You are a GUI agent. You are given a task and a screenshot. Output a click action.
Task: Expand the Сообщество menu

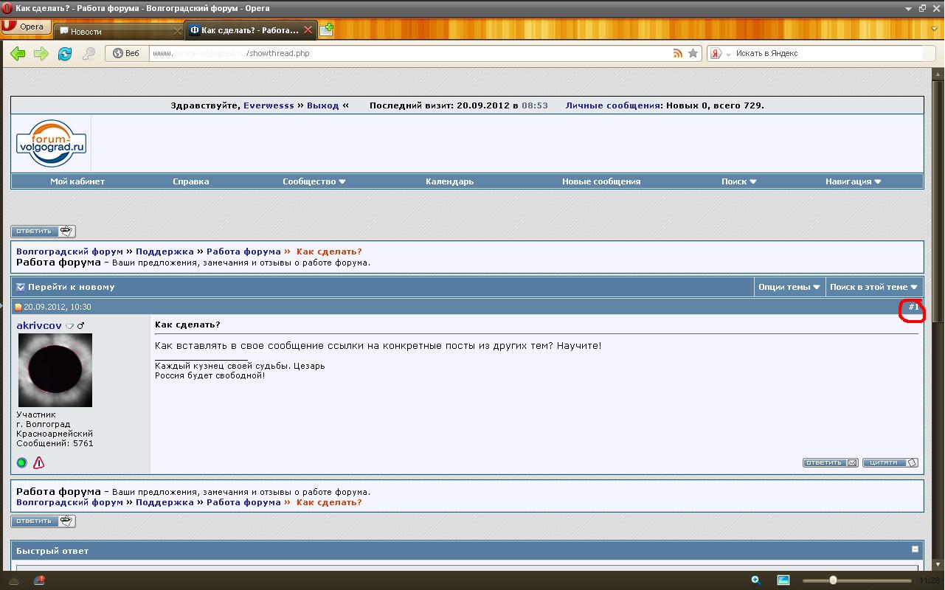314,181
